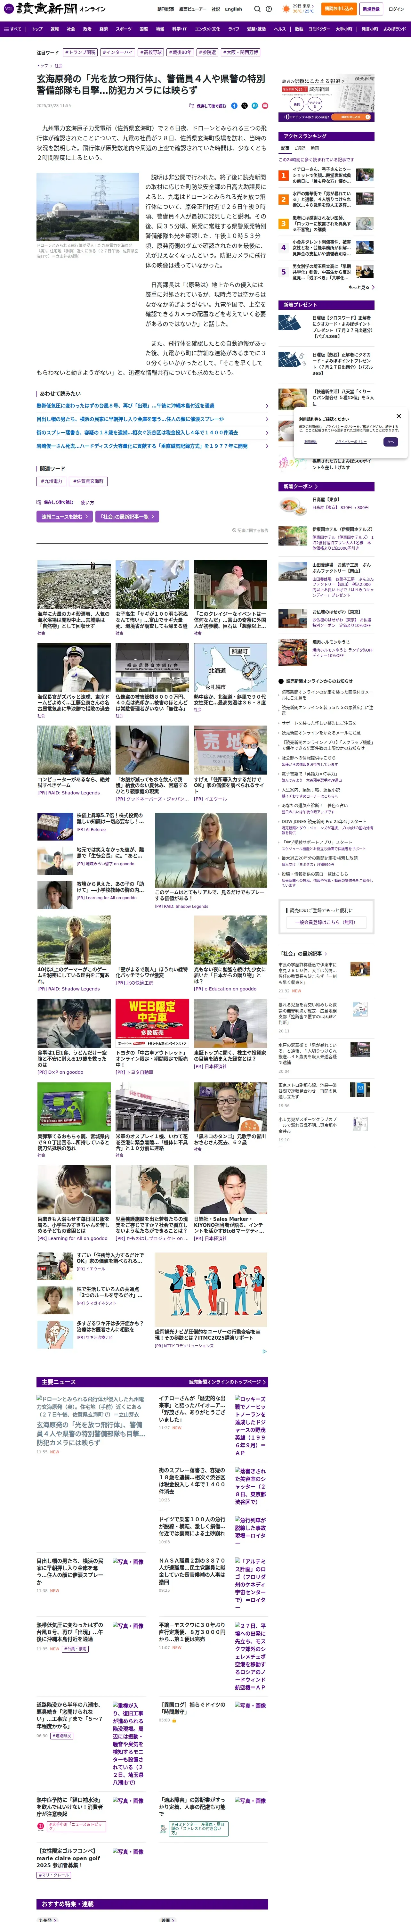
Task: Share via Hatena bookmark icon
Action: click(254, 106)
